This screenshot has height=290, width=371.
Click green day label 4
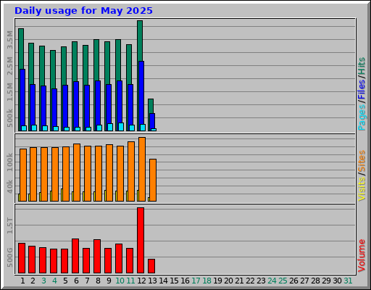pyautogui.click(x=54, y=281)
